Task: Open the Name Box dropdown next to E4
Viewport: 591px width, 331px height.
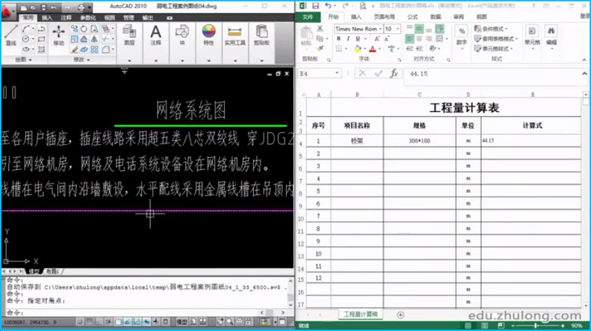Action: click(x=337, y=73)
